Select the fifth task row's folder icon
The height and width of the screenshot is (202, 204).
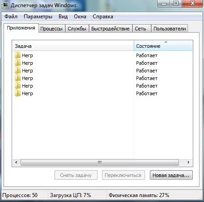(x=17, y=86)
